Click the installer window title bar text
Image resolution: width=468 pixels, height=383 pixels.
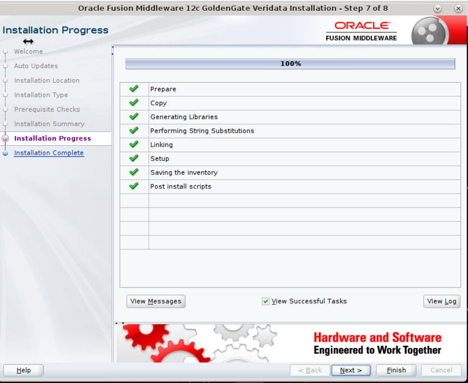click(x=233, y=8)
